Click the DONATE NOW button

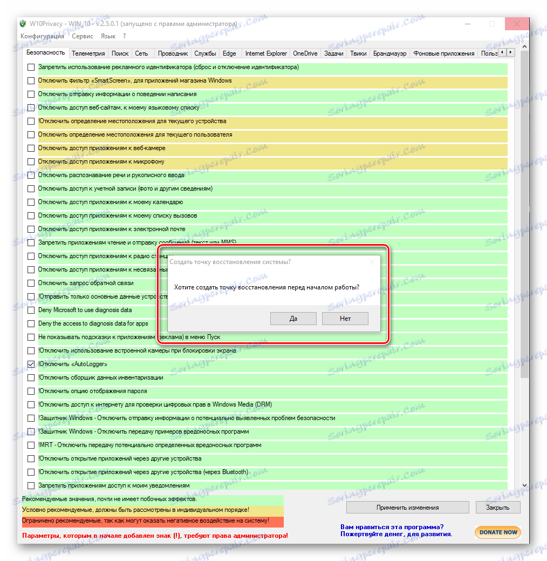point(497,532)
